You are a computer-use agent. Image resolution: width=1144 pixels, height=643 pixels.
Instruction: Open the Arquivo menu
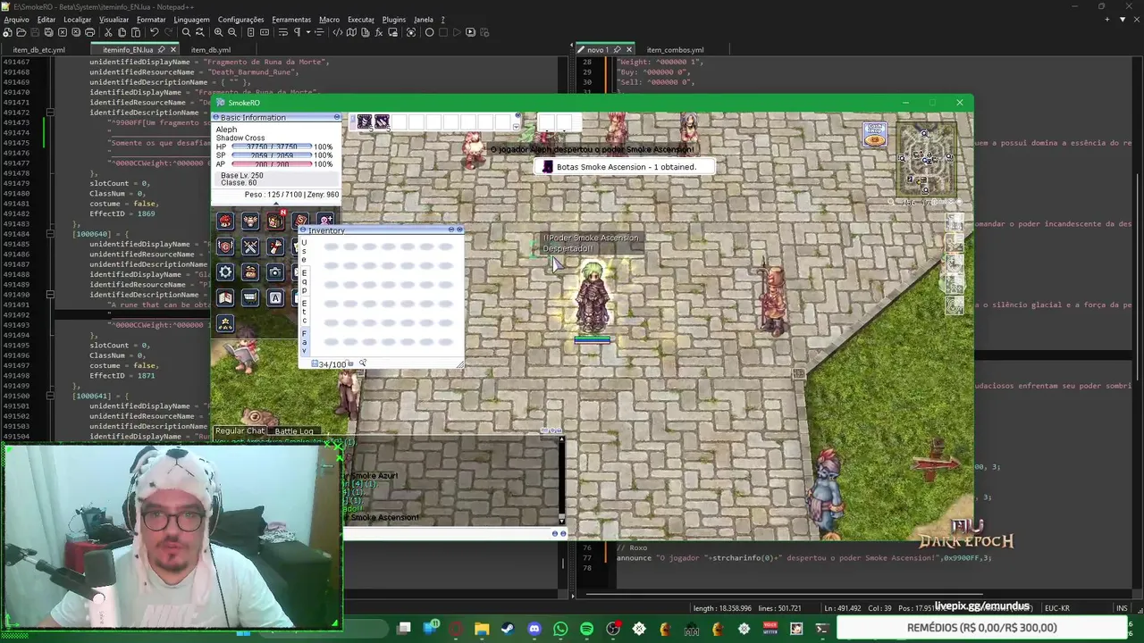pyautogui.click(x=16, y=19)
